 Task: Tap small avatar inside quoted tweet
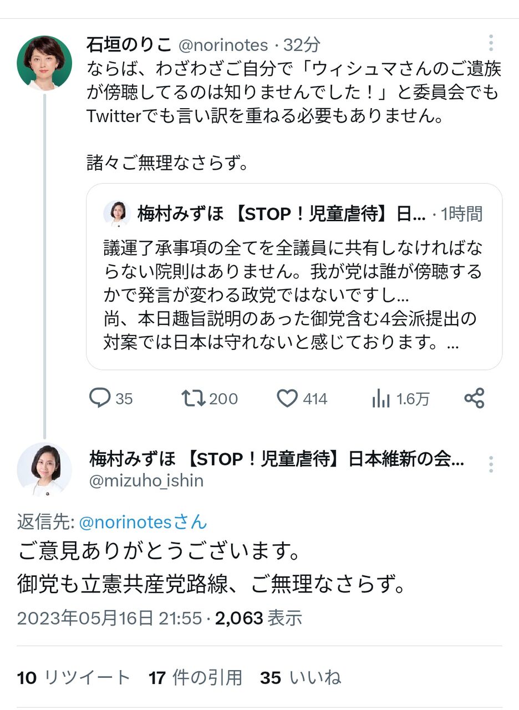[x=117, y=214]
